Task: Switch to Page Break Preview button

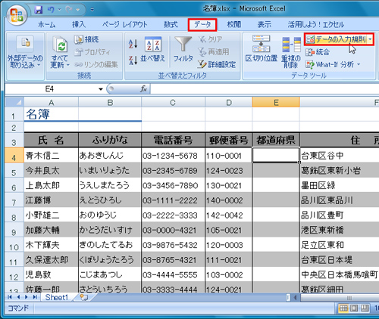Action: coord(365,308)
